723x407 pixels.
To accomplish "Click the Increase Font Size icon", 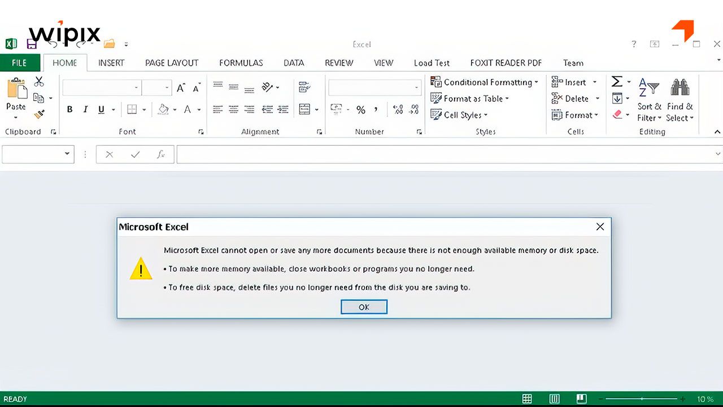I will tap(181, 88).
